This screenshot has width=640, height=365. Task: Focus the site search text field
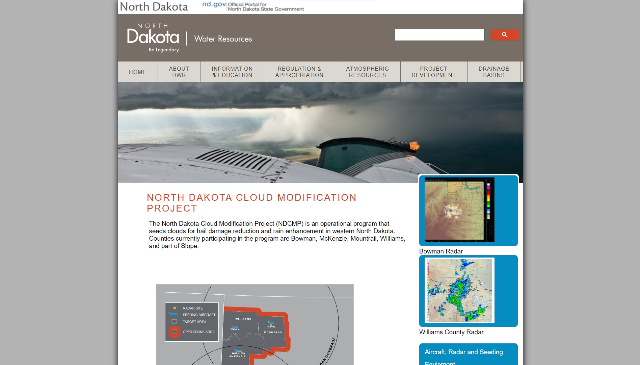[439, 35]
